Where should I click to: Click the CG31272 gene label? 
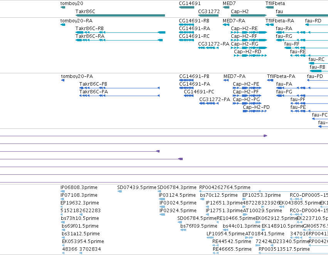209,12
